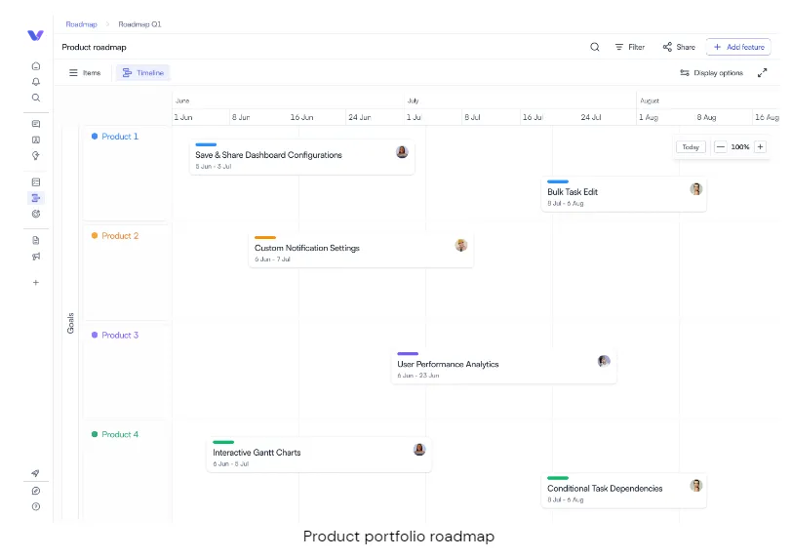791x558 pixels.
Task: Click the orange dot beside Product 2
Action: click(95, 236)
